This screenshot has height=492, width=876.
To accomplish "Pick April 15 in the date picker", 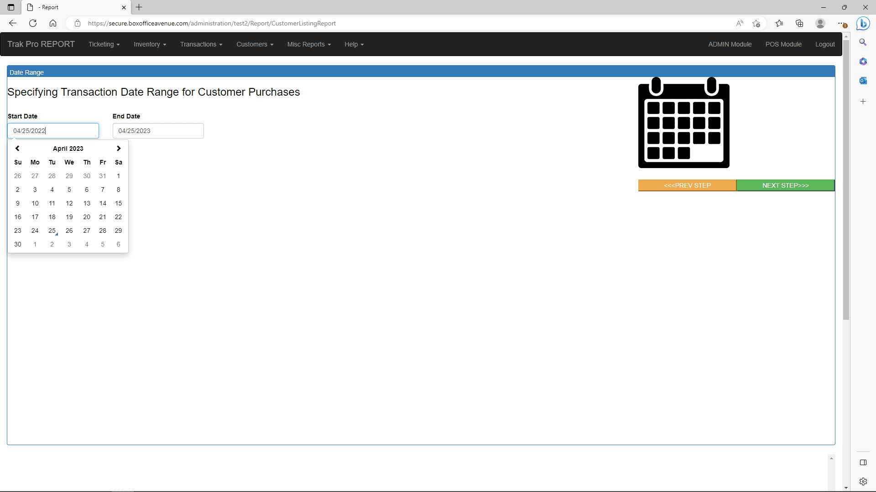I will point(118,203).
